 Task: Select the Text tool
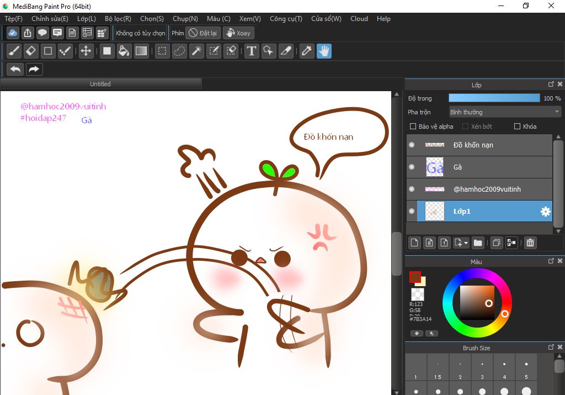tap(252, 51)
